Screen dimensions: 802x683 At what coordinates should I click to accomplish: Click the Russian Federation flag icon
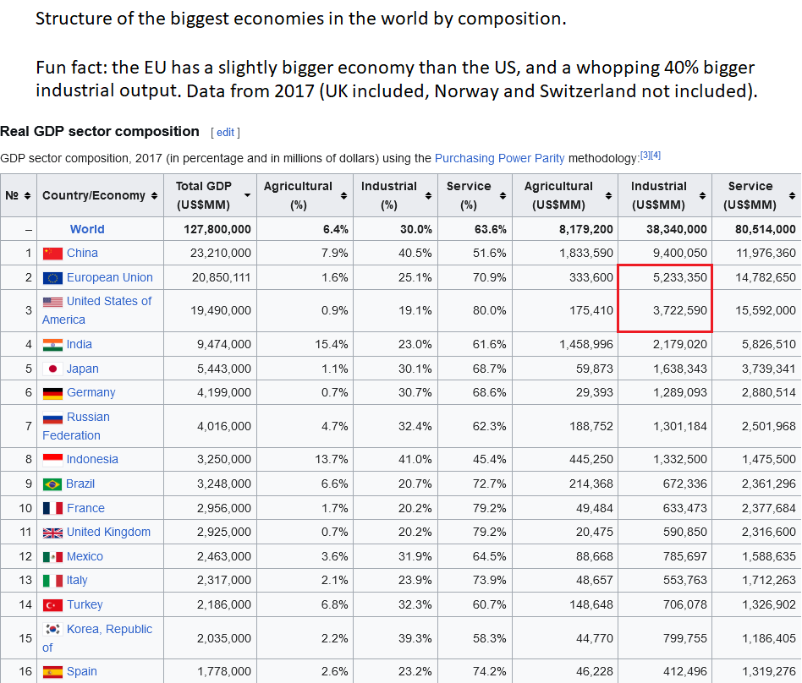[52, 418]
